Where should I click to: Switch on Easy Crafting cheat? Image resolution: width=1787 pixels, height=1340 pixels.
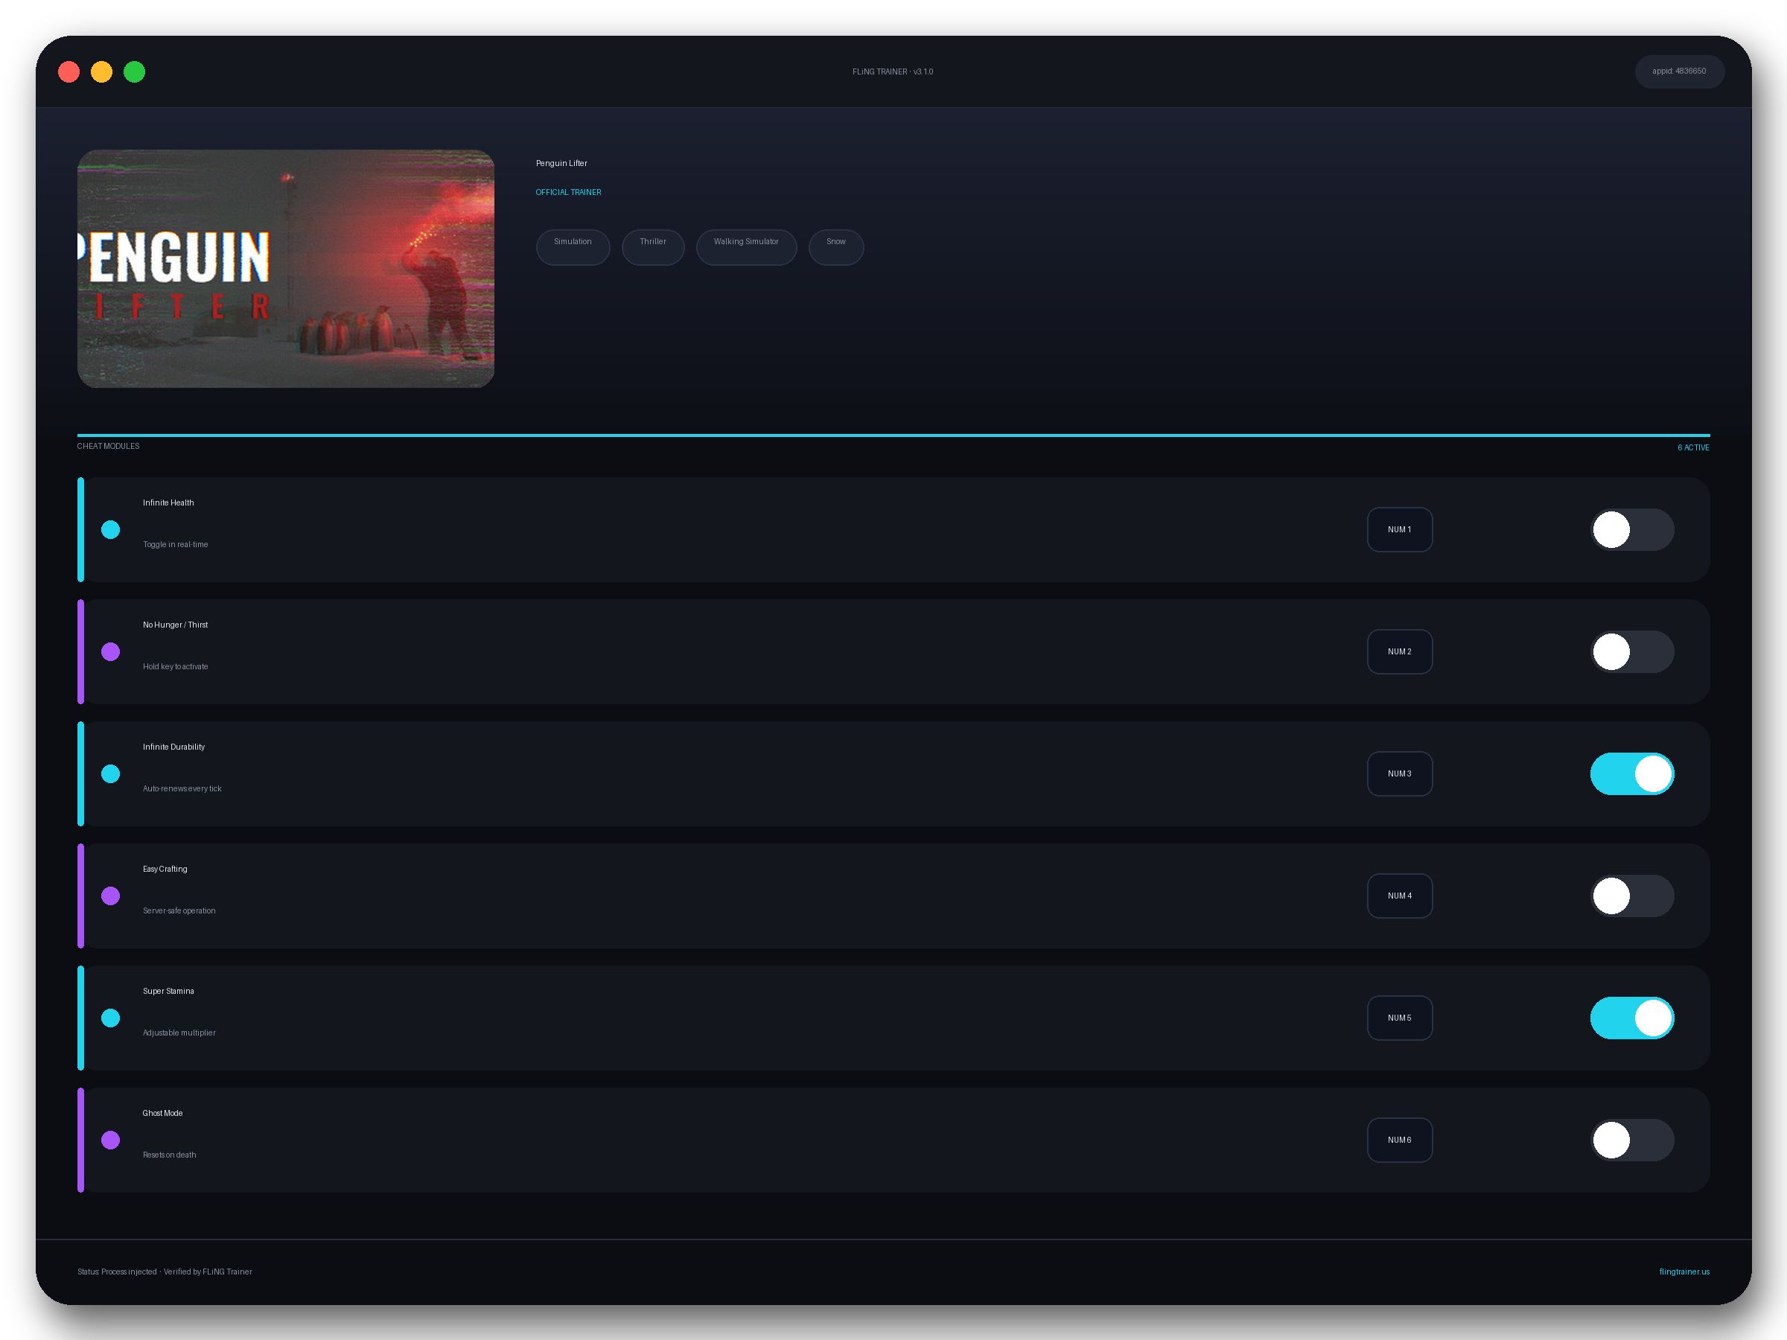1632,896
